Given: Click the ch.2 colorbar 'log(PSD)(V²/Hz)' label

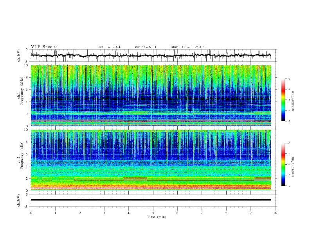Looking at the screenshot, I should 293,166.
